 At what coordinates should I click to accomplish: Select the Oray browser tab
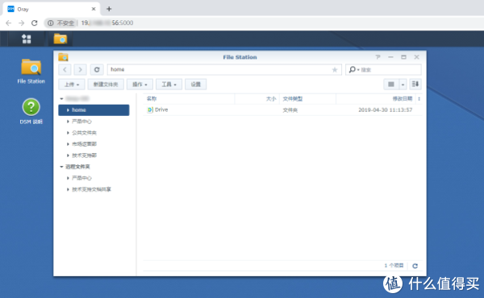click(x=52, y=9)
